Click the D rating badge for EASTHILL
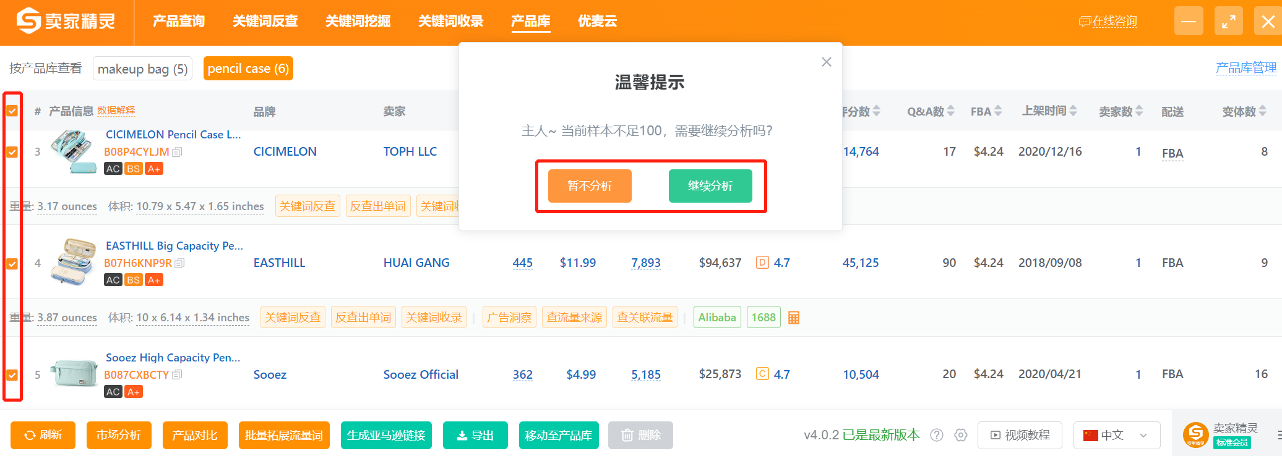The height and width of the screenshot is (456, 1282). 762,263
